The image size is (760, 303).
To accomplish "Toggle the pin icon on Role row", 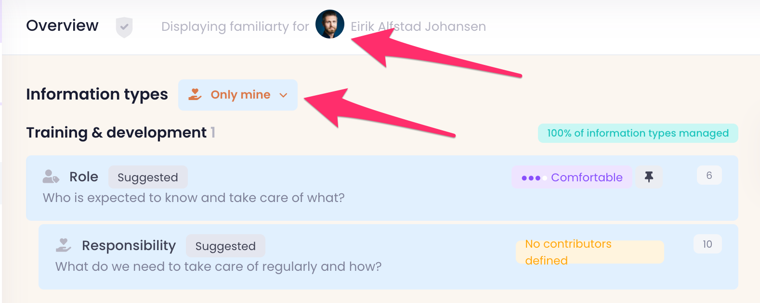I will coord(649,177).
